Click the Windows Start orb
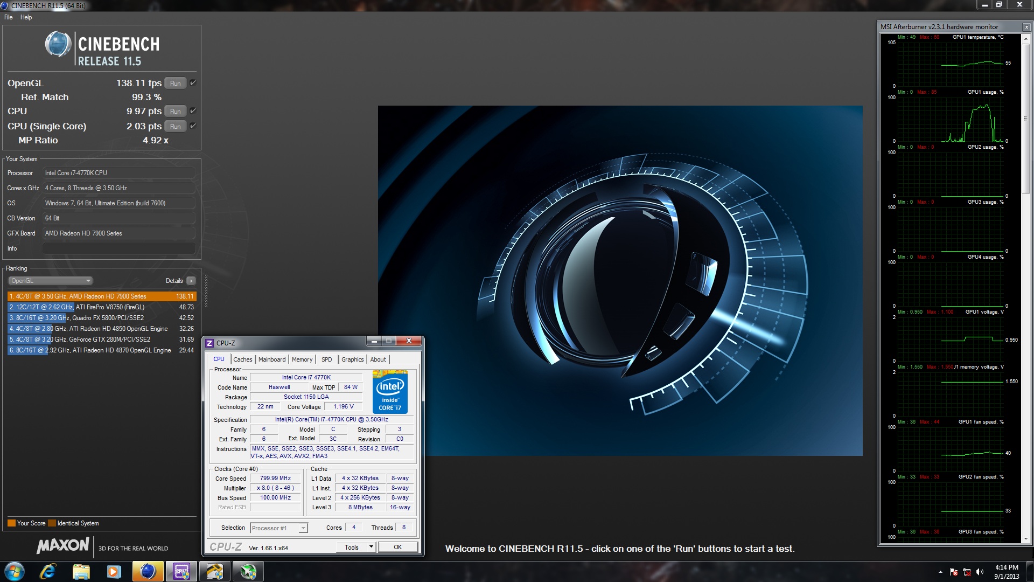The image size is (1034, 582). [15, 571]
